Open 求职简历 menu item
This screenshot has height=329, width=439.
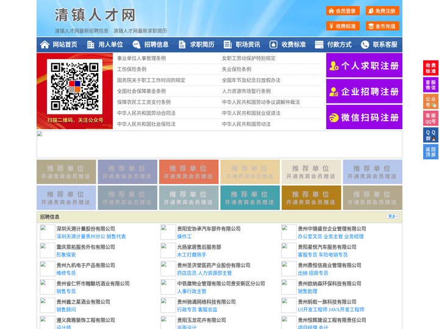tap(202, 44)
